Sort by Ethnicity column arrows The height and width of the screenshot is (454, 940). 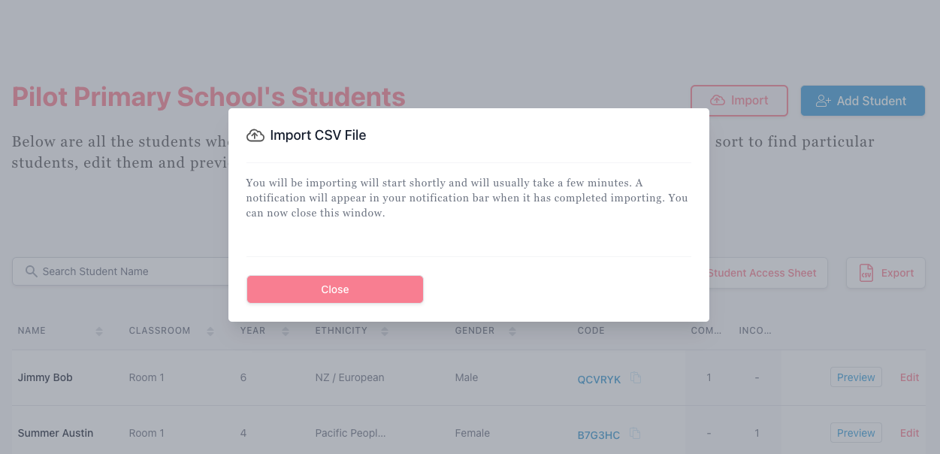click(385, 331)
